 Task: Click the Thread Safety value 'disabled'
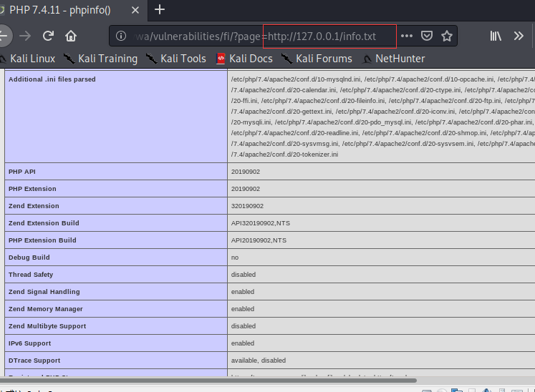(x=244, y=275)
